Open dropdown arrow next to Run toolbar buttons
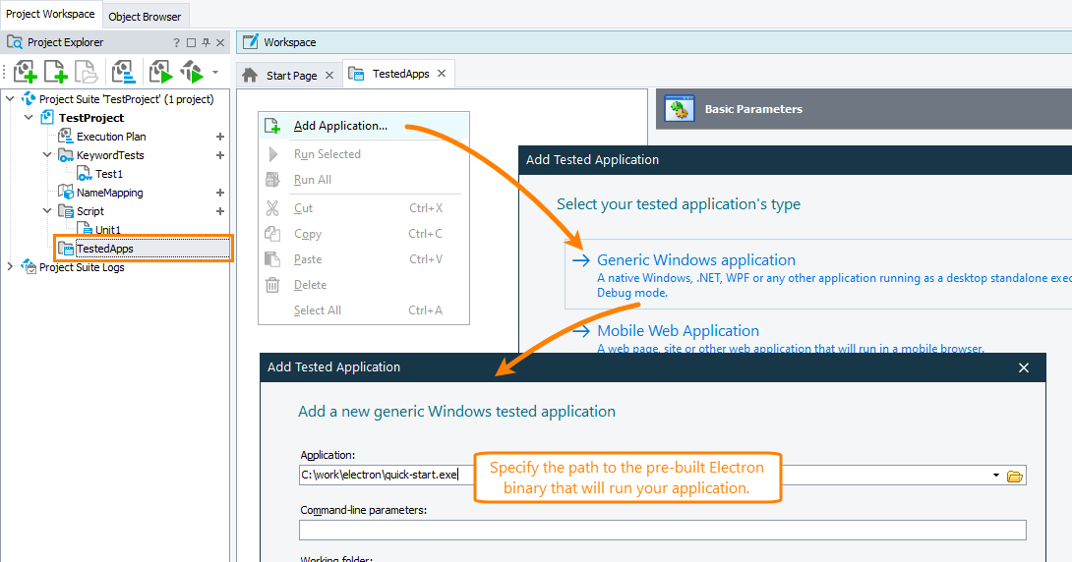 (x=215, y=72)
